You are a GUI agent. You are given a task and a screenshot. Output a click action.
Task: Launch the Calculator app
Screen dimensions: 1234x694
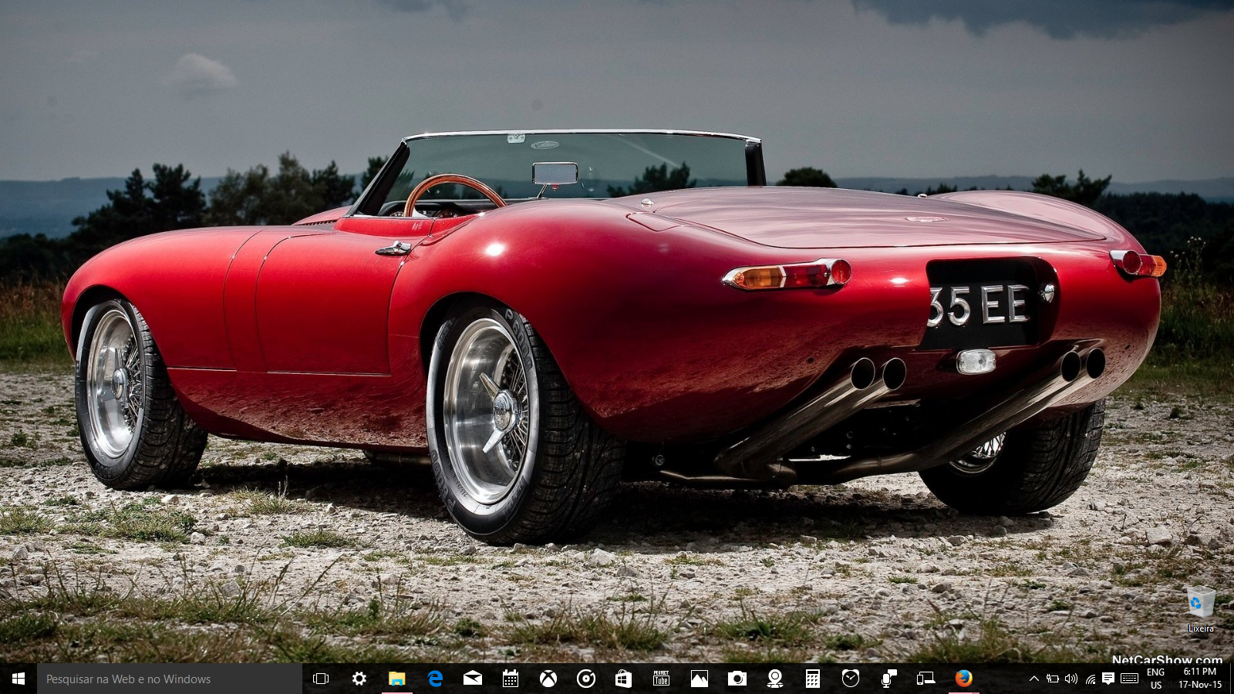pyautogui.click(x=813, y=679)
